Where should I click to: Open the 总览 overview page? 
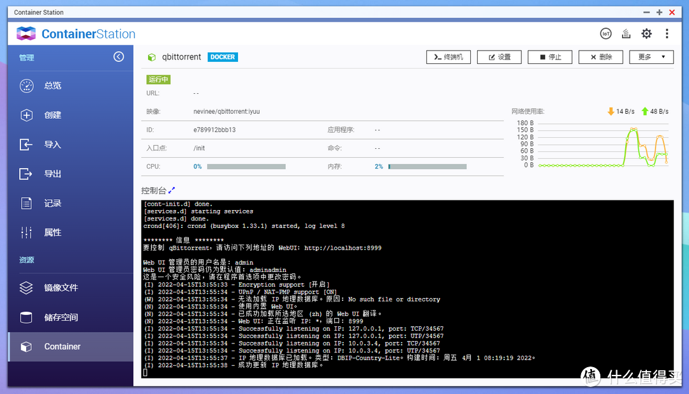70,86
